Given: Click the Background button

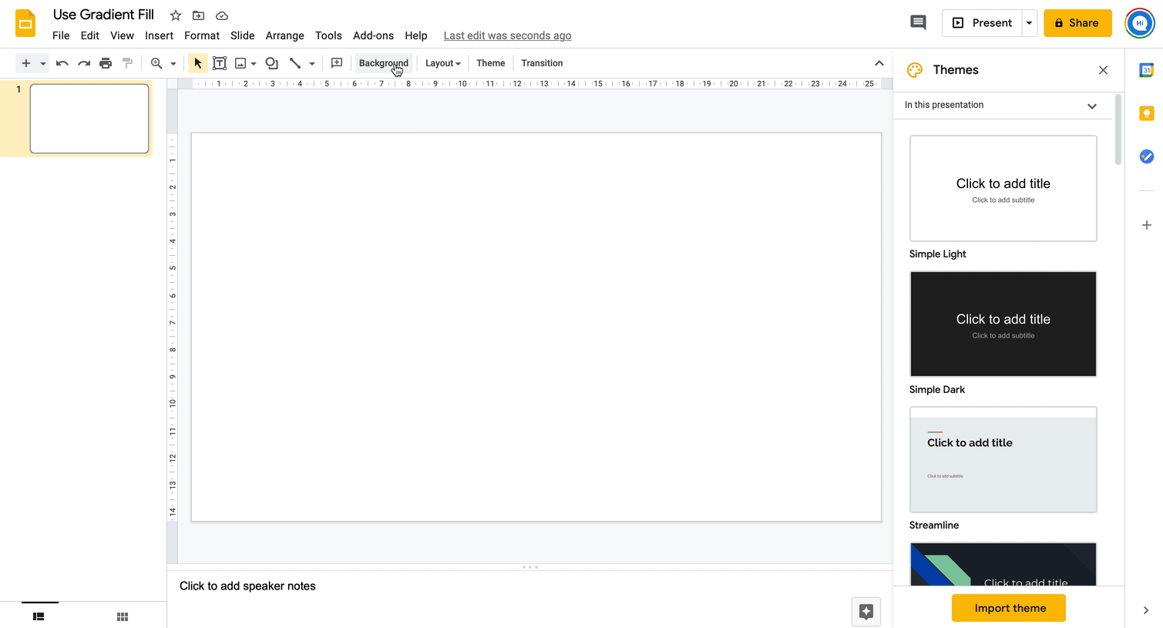Looking at the screenshot, I should click(383, 63).
